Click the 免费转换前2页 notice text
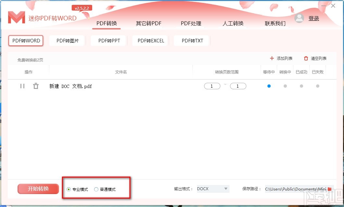The image size is (344, 207). (30, 60)
